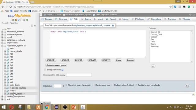
Task: Open phpMyAdmin documentation icon
Action: (x=18, y=20)
